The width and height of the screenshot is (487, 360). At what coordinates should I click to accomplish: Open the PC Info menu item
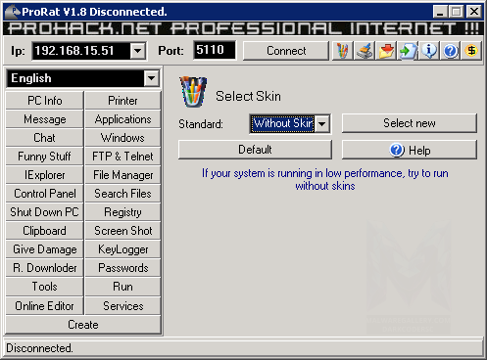pos(44,101)
